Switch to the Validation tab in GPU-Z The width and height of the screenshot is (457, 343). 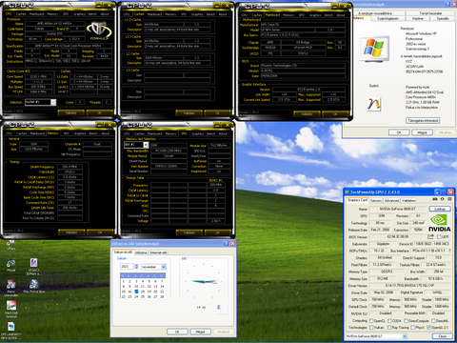(x=408, y=200)
